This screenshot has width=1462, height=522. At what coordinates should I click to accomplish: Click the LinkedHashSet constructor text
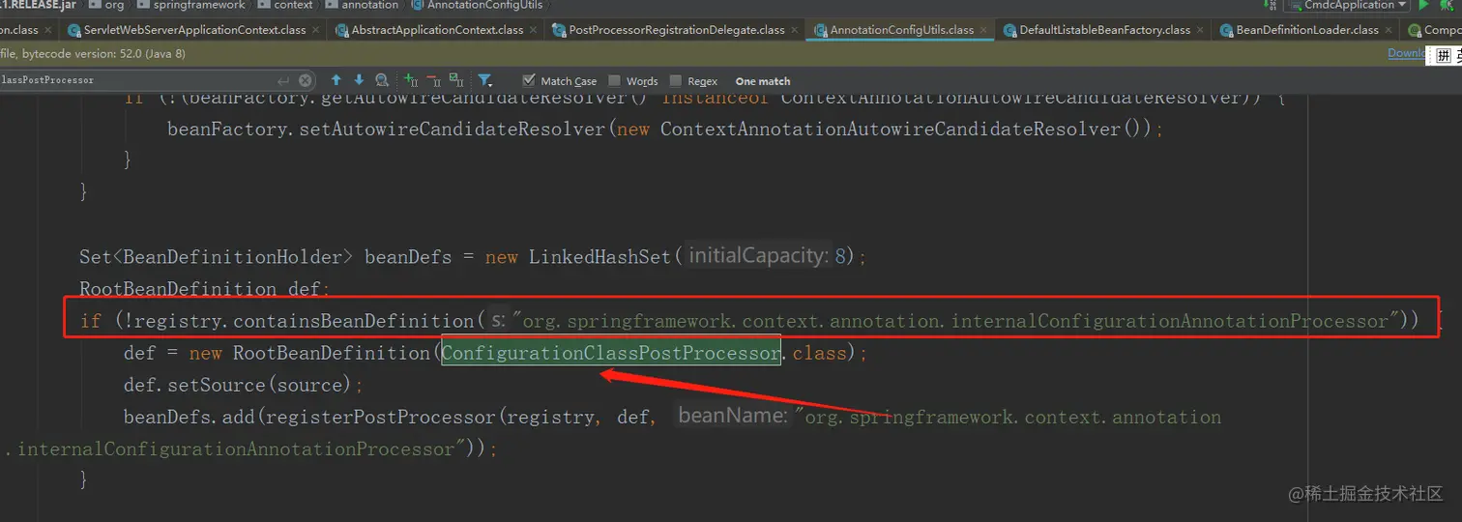pos(599,257)
